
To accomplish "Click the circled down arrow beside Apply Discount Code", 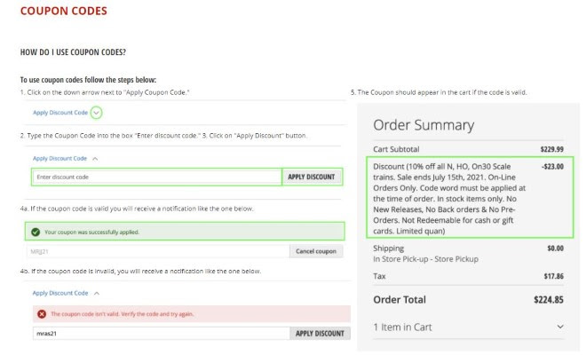I will [x=96, y=113].
